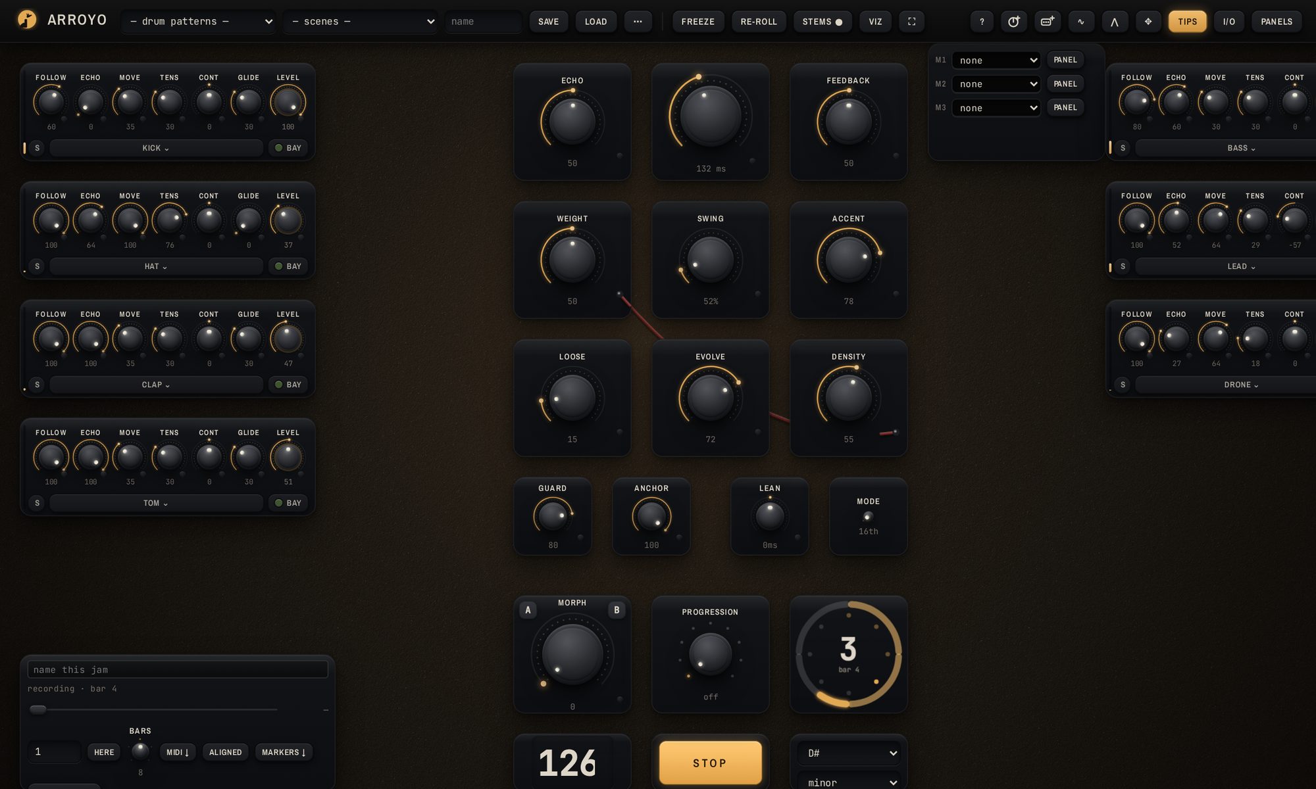
Task: Click the modulation socket dot on the SWING panel
Action: [757, 294]
